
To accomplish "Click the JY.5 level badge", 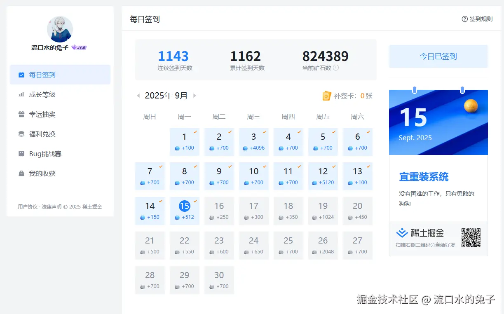I will [78, 47].
